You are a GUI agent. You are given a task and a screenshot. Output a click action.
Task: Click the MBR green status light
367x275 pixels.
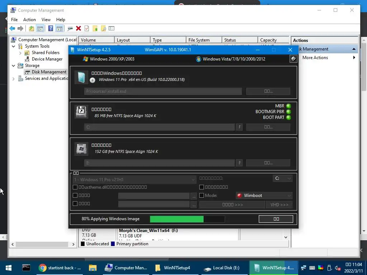coord(289,106)
